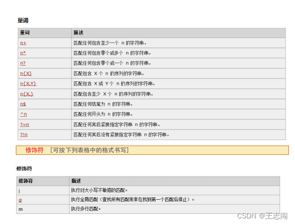The height and width of the screenshot is (224, 295).
Task: Click description 匹配任何结尾为 n 的字符串
Action: point(103,104)
